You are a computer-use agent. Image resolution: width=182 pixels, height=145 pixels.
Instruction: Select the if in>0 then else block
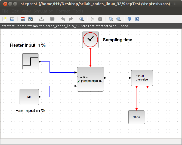point(142,78)
